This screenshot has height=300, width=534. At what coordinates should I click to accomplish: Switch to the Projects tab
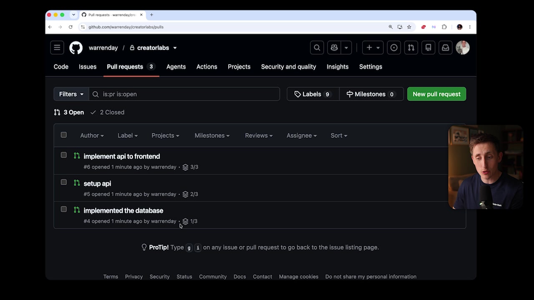pyautogui.click(x=239, y=67)
